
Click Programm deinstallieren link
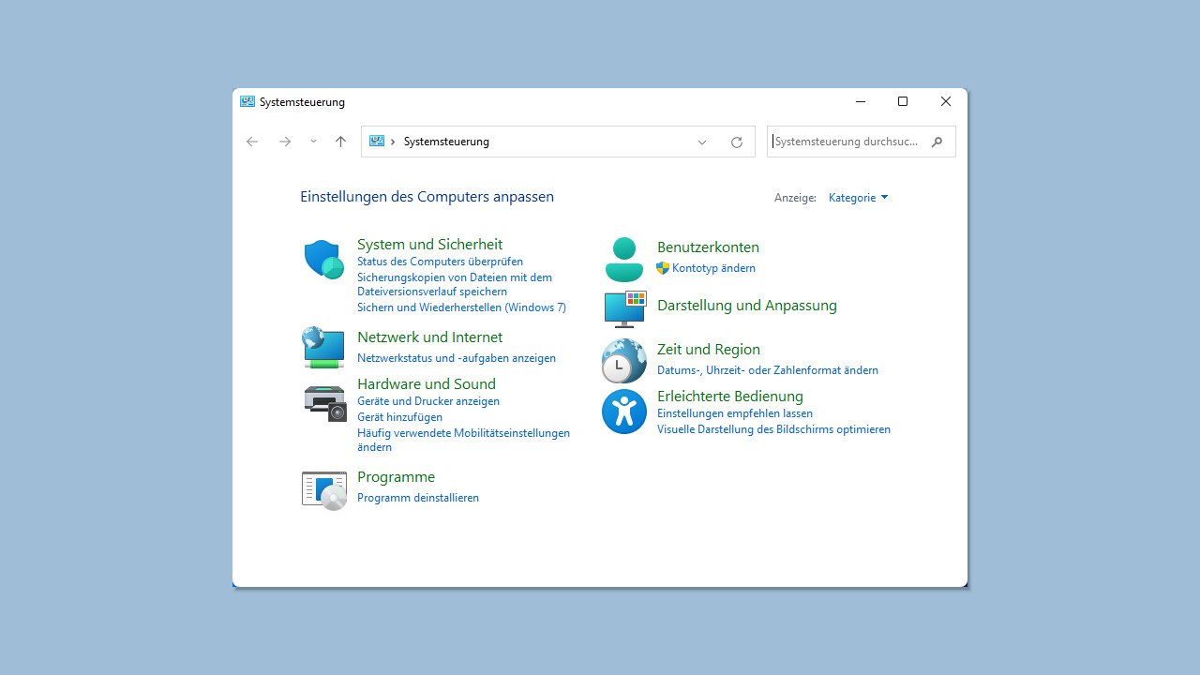point(418,498)
